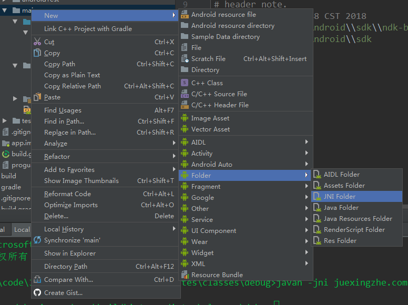Viewport: 408px width, 305px height.
Task: Click the Android resource file icon
Action: click(185, 15)
